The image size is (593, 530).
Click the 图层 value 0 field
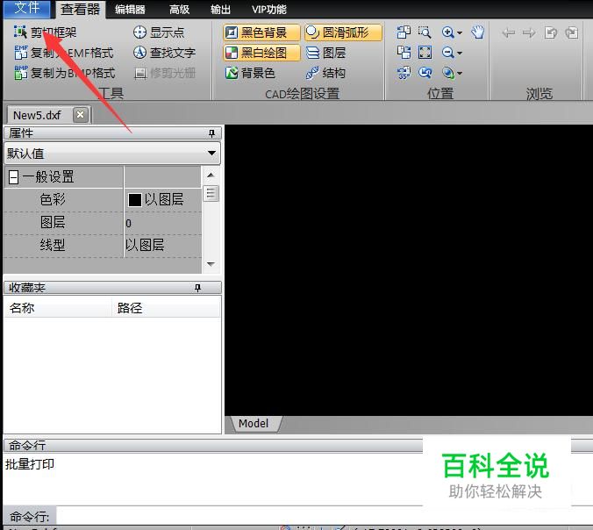162,223
